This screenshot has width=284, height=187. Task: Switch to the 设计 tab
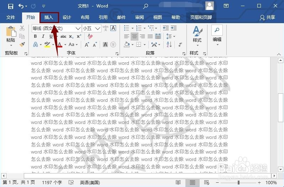pyautogui.click(x=67, y=17)
